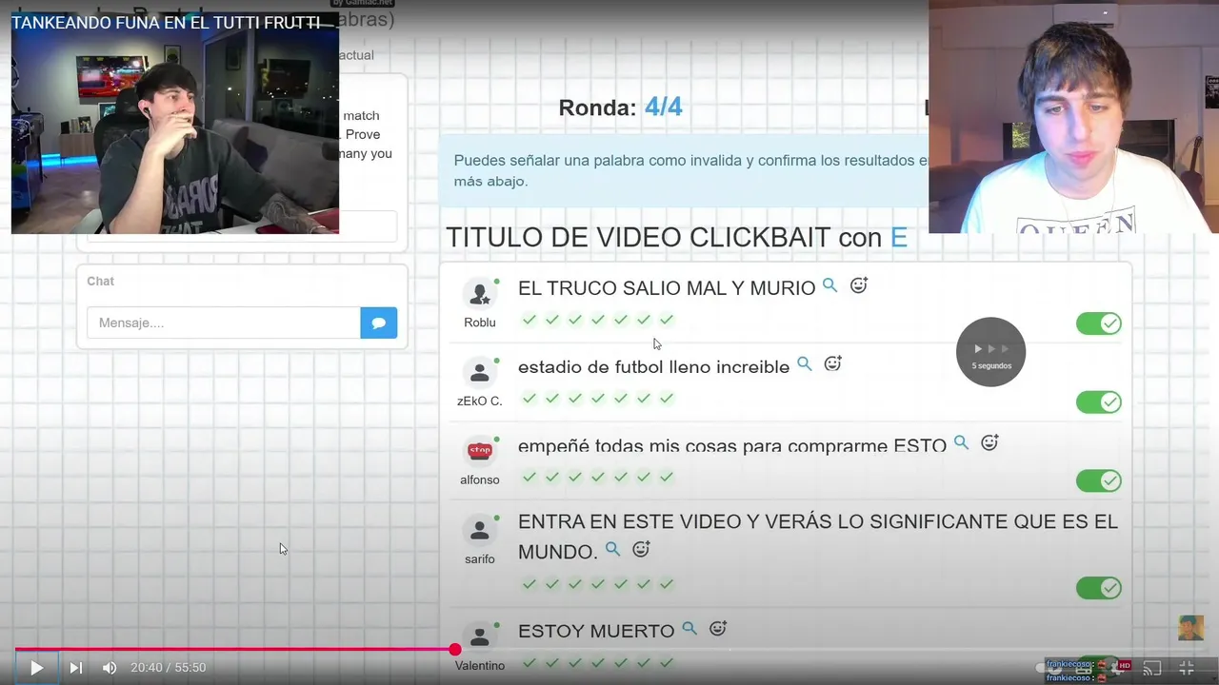Image resolution: width=1219 pixels, height=685 pixels.
Task: Click the player name sarifo
Action: pyautogui.click(x=480, y=559)
